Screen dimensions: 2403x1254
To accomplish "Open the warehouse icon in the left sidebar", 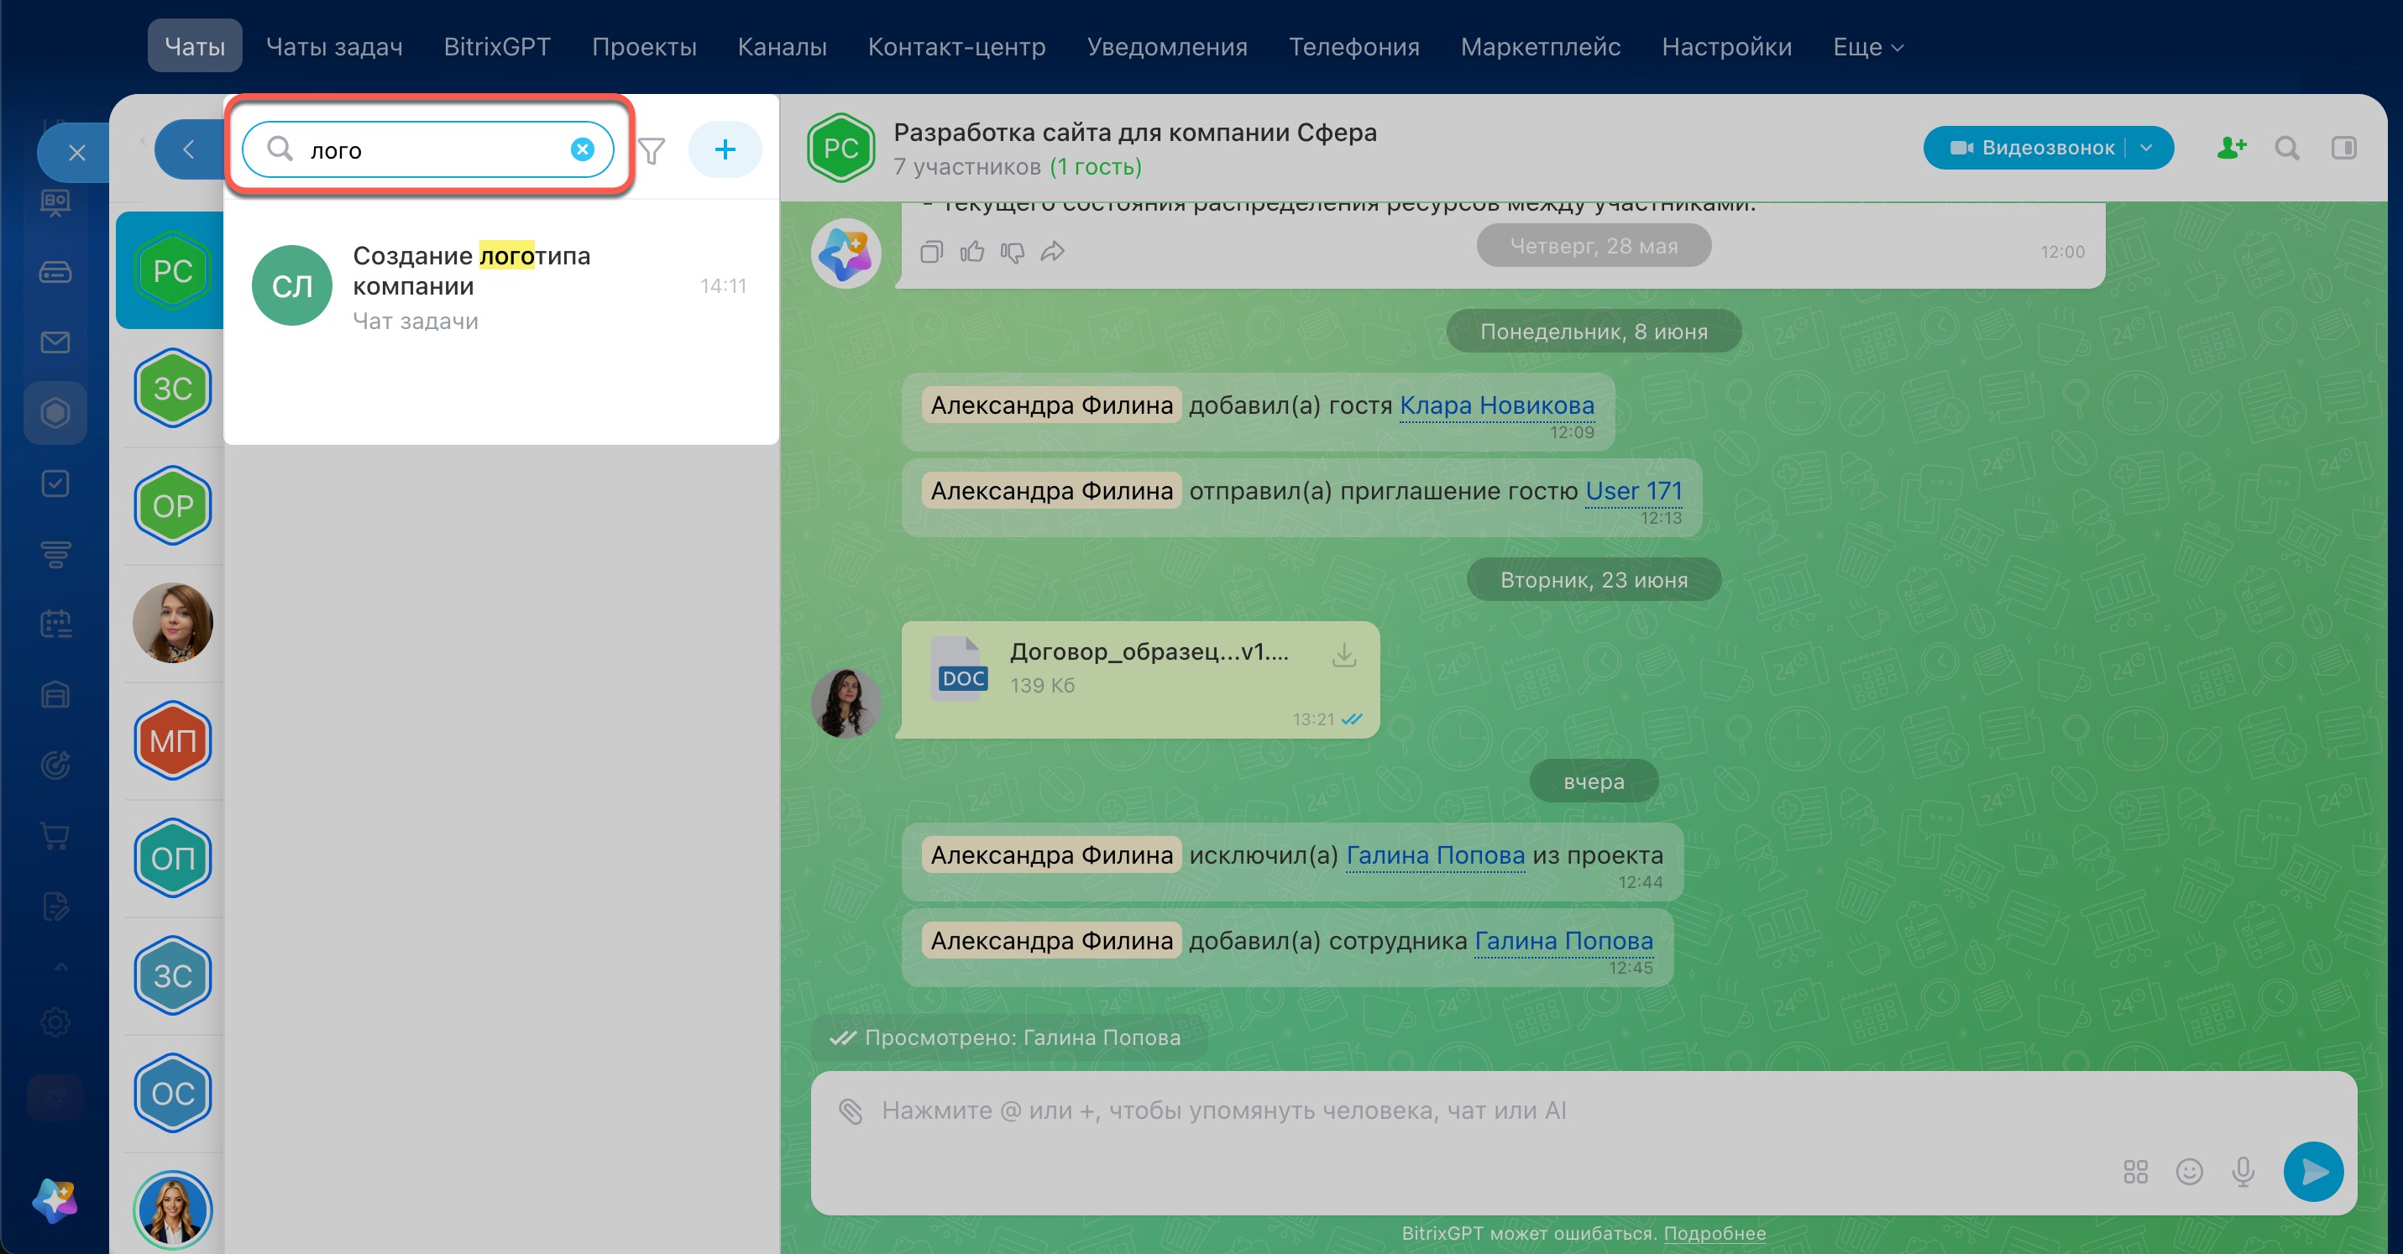I will click(55, 695).
